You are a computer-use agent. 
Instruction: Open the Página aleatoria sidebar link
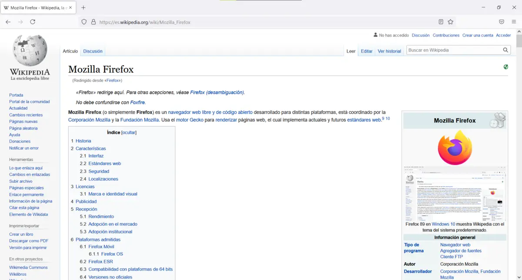point(23,128)
